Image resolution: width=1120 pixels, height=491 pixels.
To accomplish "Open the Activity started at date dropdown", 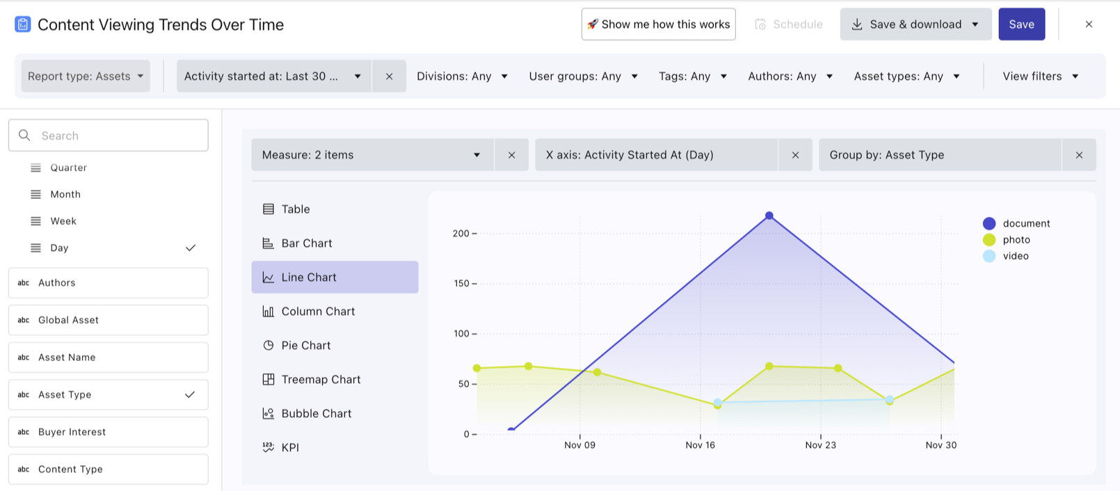I will (x=275, y=77).
